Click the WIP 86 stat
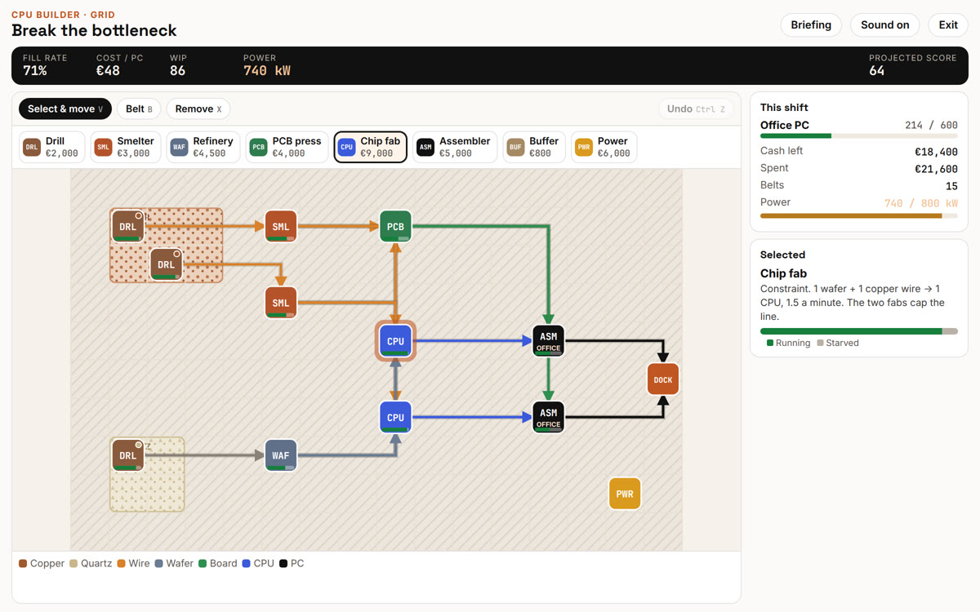The image size is (980, 612). click(178, 65)
